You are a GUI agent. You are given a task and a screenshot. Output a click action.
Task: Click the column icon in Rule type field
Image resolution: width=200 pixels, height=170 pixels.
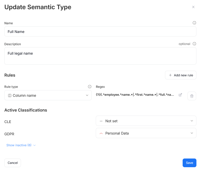[10, 95]
